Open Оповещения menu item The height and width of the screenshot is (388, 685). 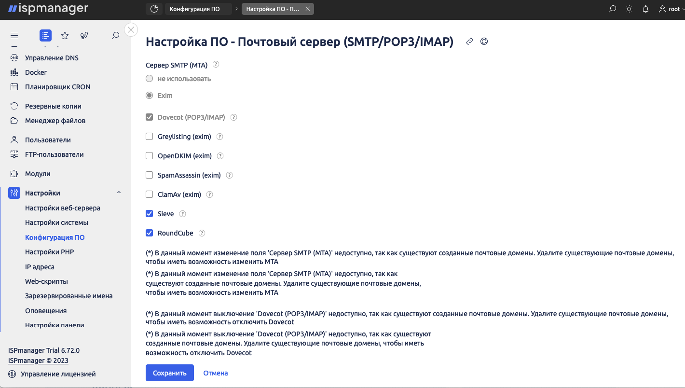[x=46, y=311]
